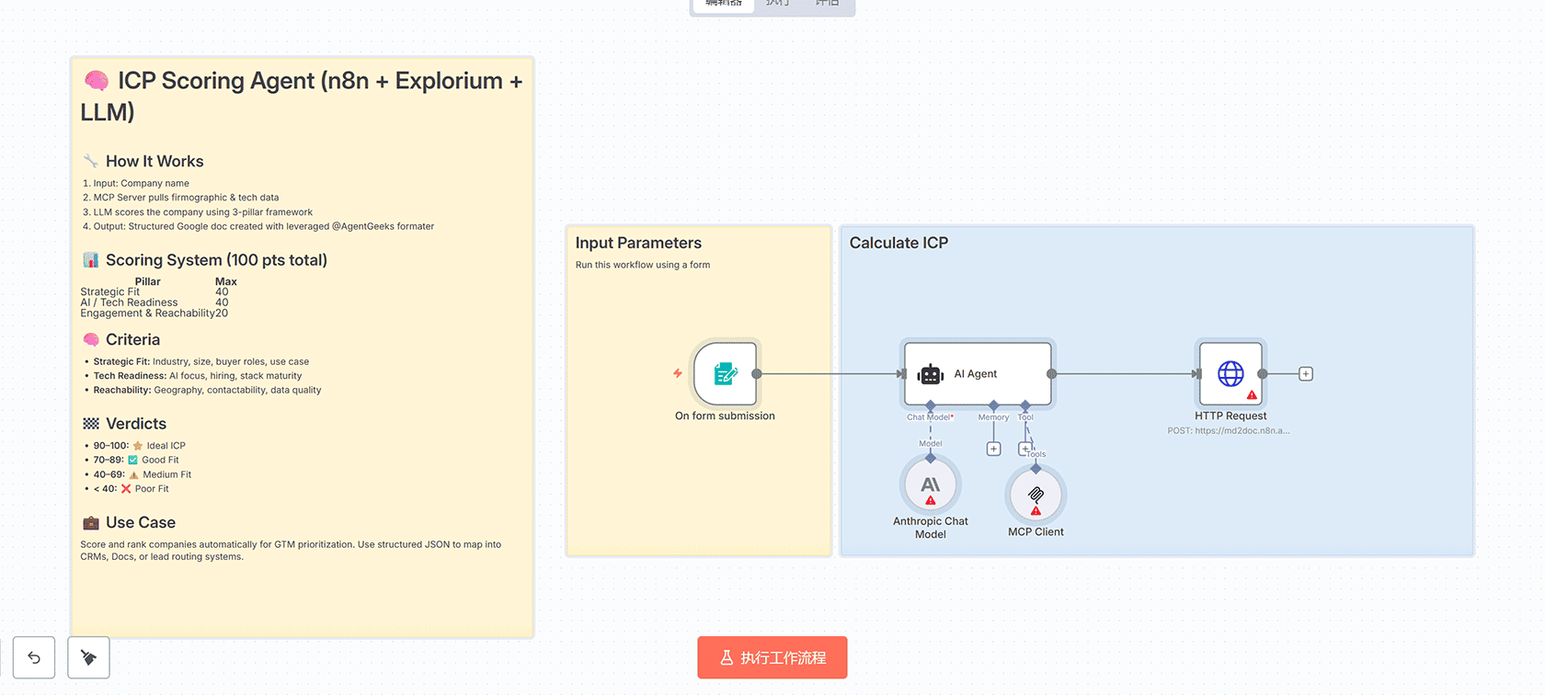
Task: Add a Memory sub-node with plus button
Action: click(x=993, y=449)
